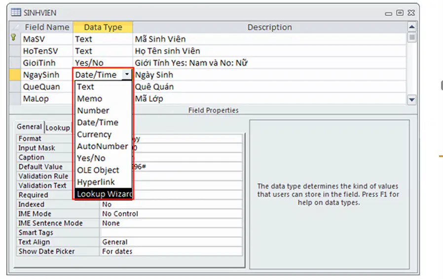The height and width of the screenshot is (279, 443).
Task: Choose Number from the data type list
Action: (103, 111)
